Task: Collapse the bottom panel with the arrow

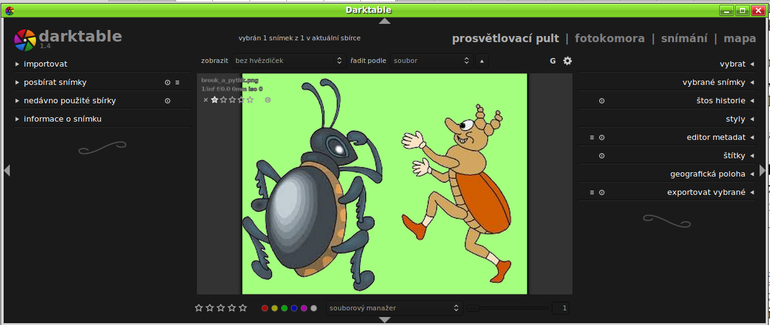Action: pos(384,320)
